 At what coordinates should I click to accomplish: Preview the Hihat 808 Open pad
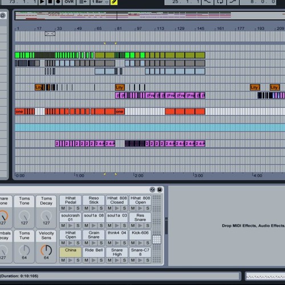[x=140, y=208]
